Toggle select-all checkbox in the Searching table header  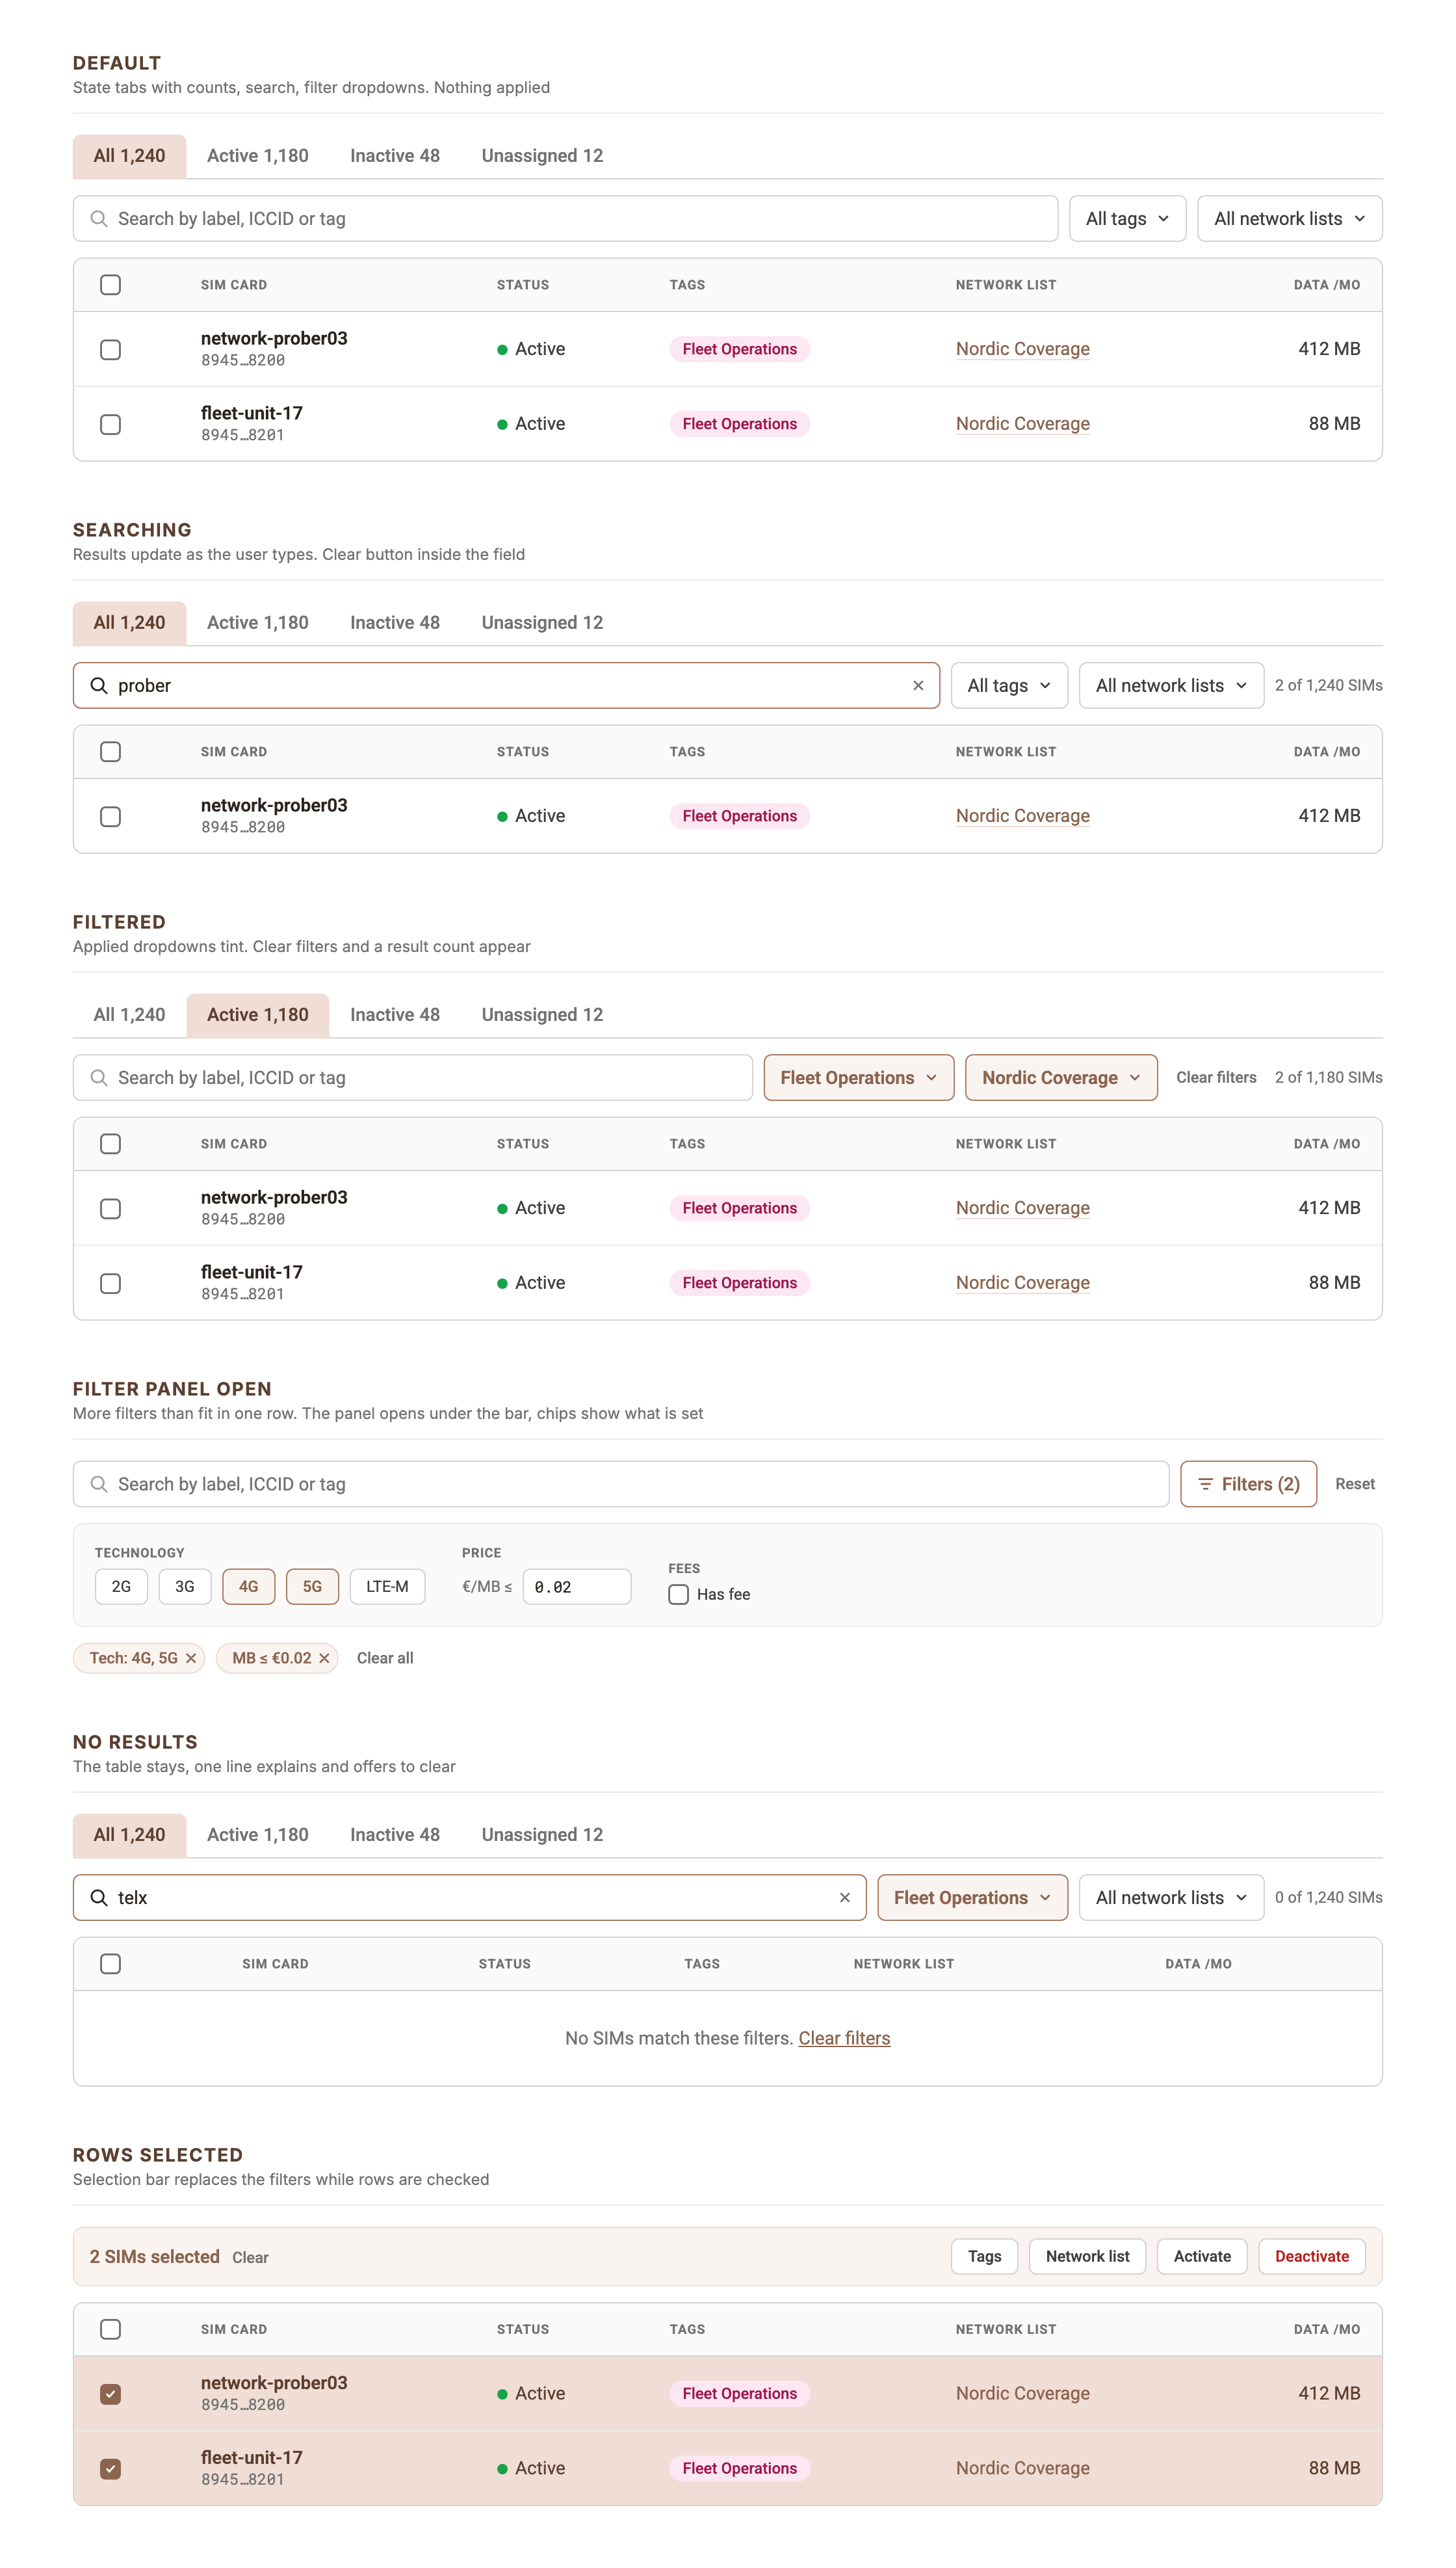click(x=111, y=751)
